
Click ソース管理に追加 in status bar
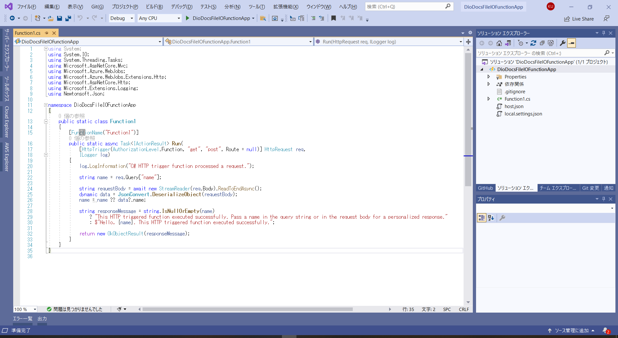pos(571,331)
